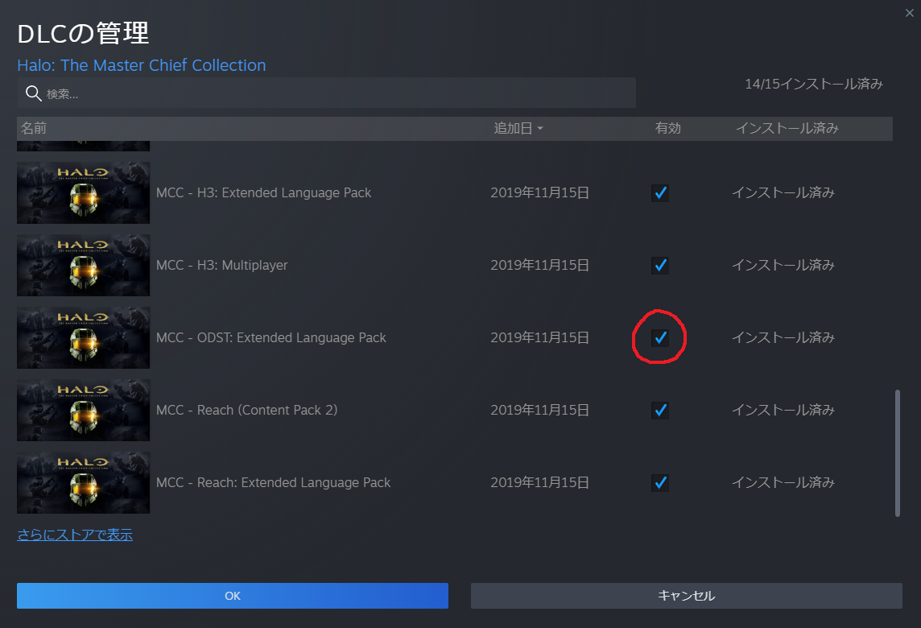Click the H3: Extended Language Pack thumbnail
This screenshot has width=921, height=628.
[84, 192]
